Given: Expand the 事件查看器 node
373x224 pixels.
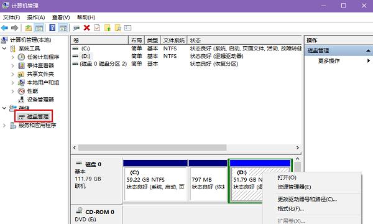Looking at the screenshot, I should coord(13,65).
